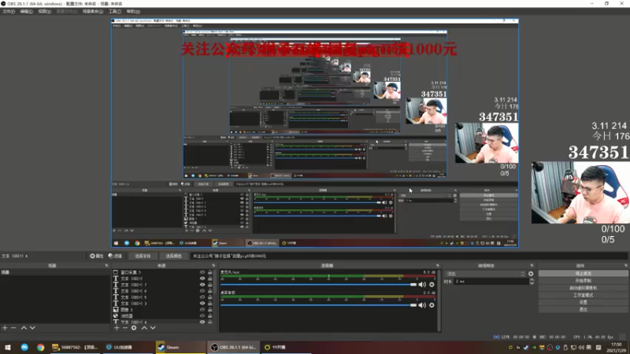Add a new source with the plus icon
Screen dimensions: 630x354
(117, 328)
